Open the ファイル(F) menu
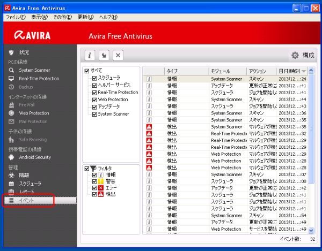The image size is (322, 251). 16,17
